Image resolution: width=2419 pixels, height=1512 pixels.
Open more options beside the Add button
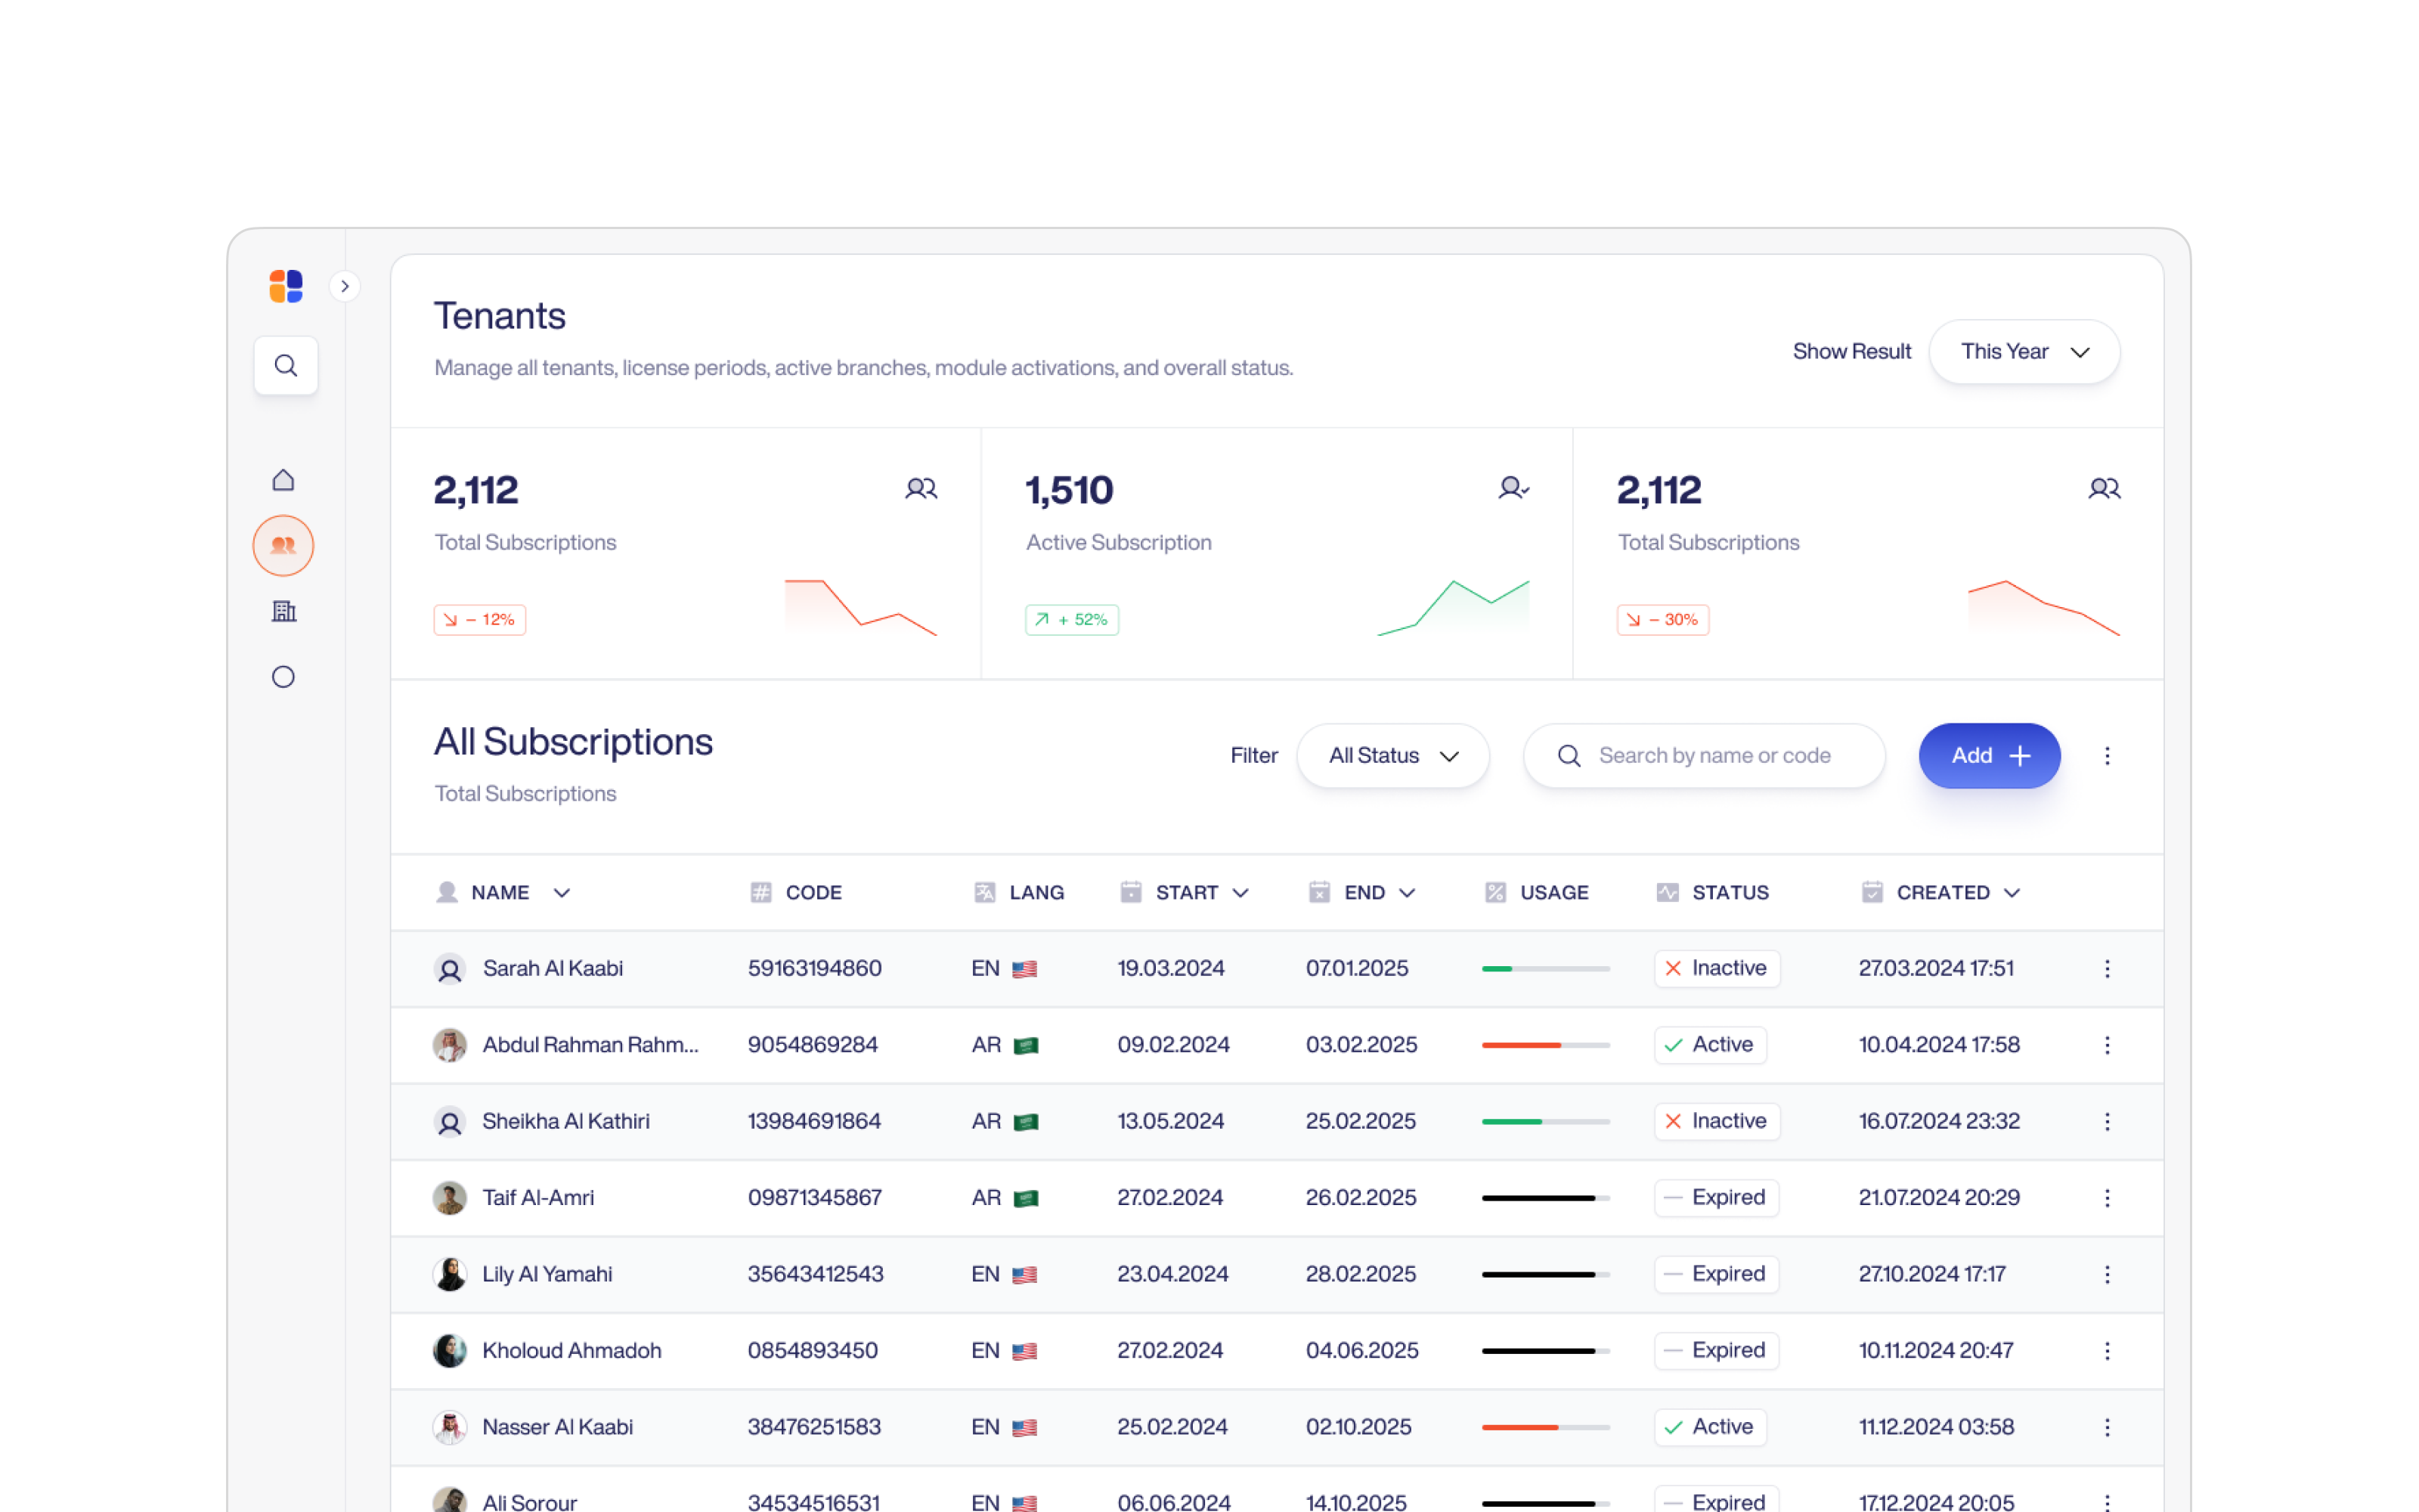(x=2107, y=756)
